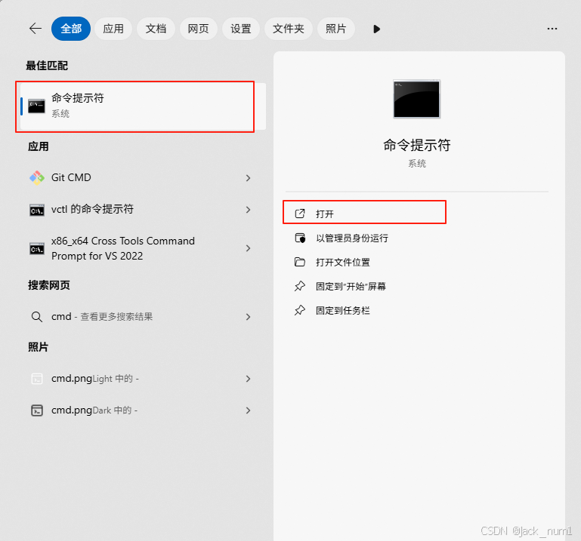This screenshot has width=581, height=541.
Task: Click the administrator shield icon
Action: pyautogui.click(x=300, y=238)
